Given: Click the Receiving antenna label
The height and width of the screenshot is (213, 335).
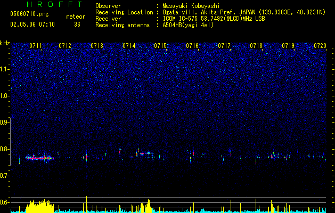Looking at the screenshot, I should 122,25.
